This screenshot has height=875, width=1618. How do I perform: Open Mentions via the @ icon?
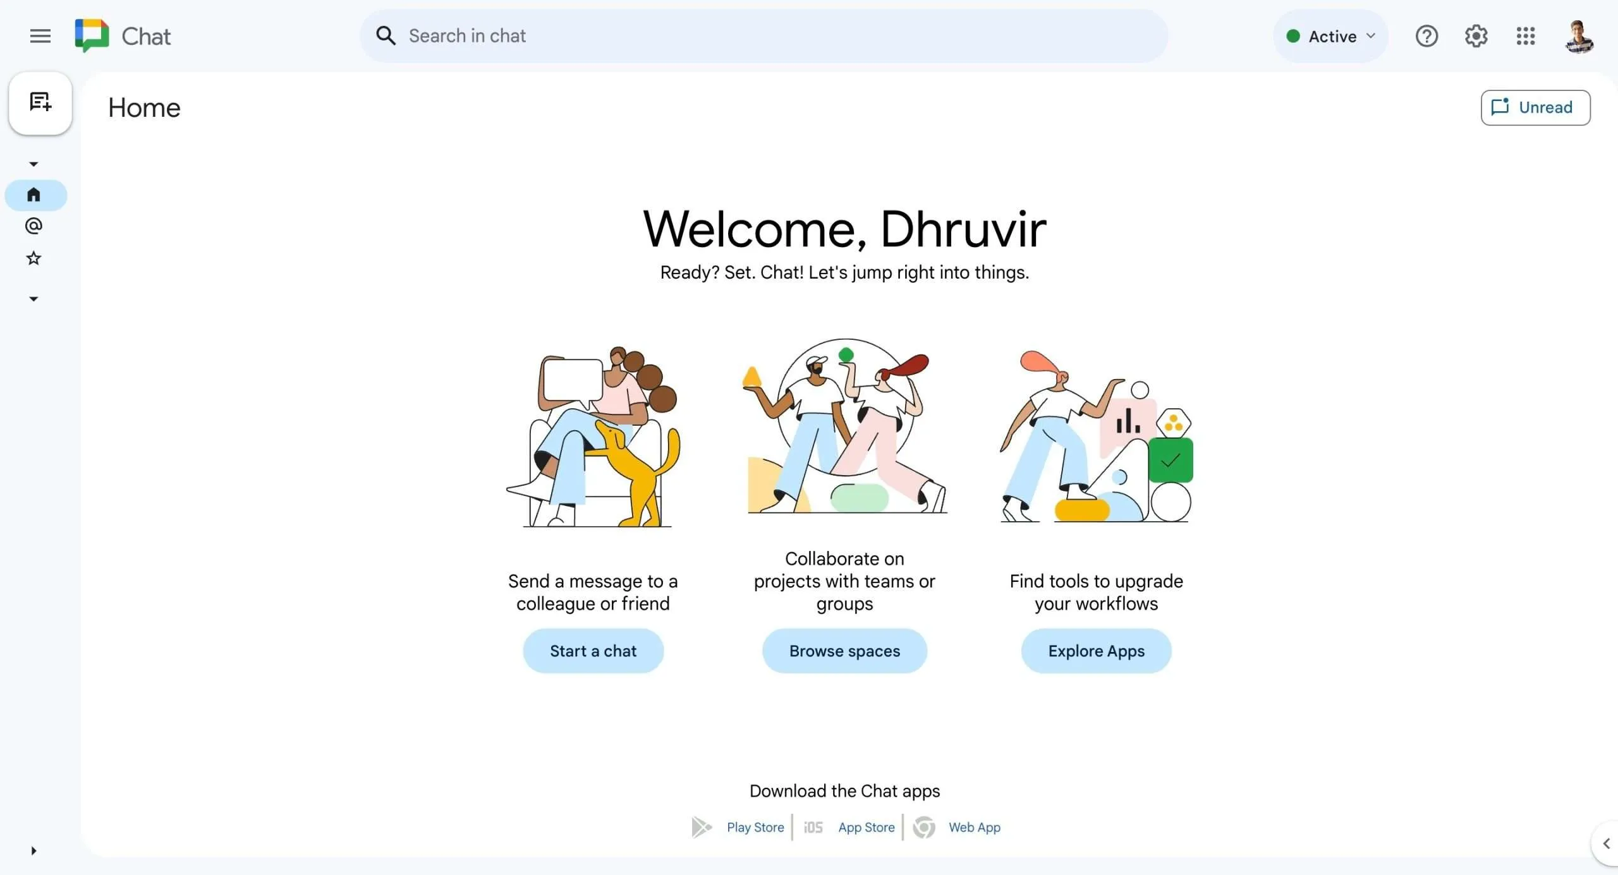coord(34,226)
